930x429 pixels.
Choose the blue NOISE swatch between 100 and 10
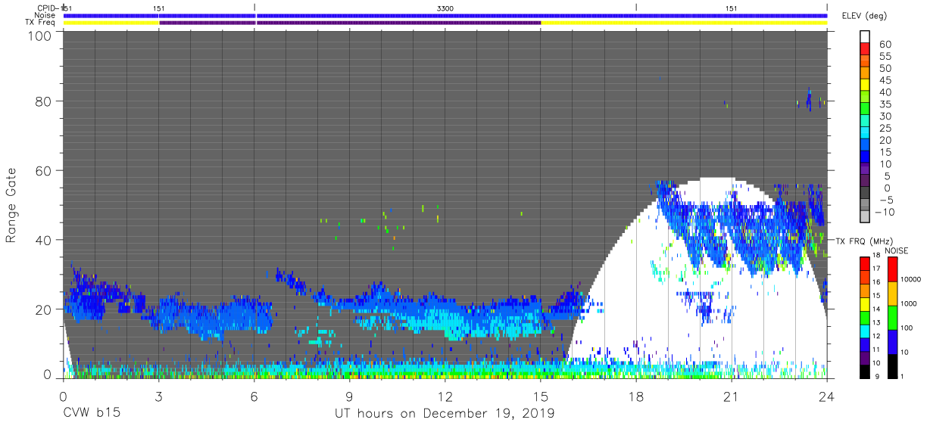pos(892,340)
